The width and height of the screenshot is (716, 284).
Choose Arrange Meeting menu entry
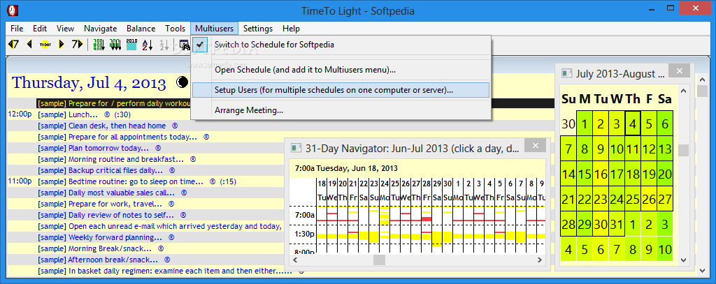[341, 110]
